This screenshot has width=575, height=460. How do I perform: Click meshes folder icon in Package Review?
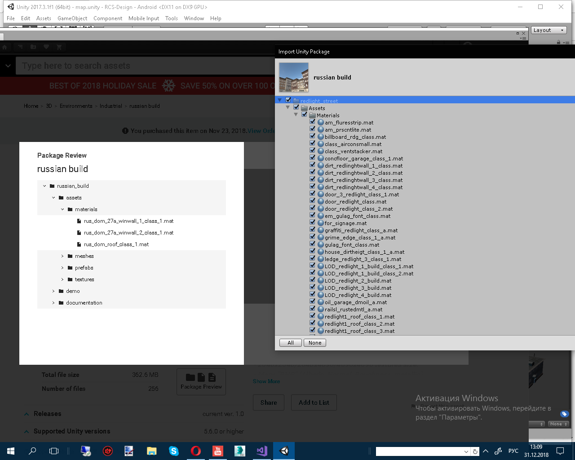pyautogui.click(x=70, y=256)
